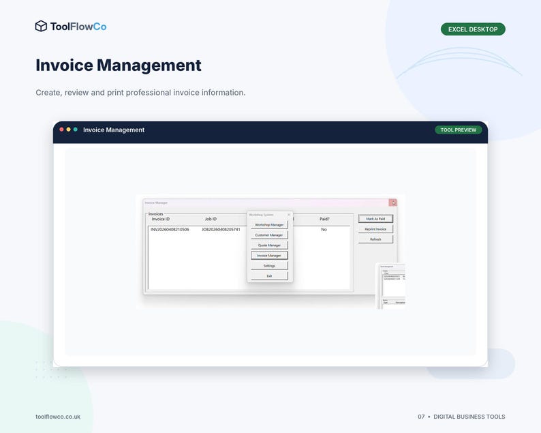Click the Job ID column header
The width and height of the screenshot is (541, 433).
click(211, 219)
